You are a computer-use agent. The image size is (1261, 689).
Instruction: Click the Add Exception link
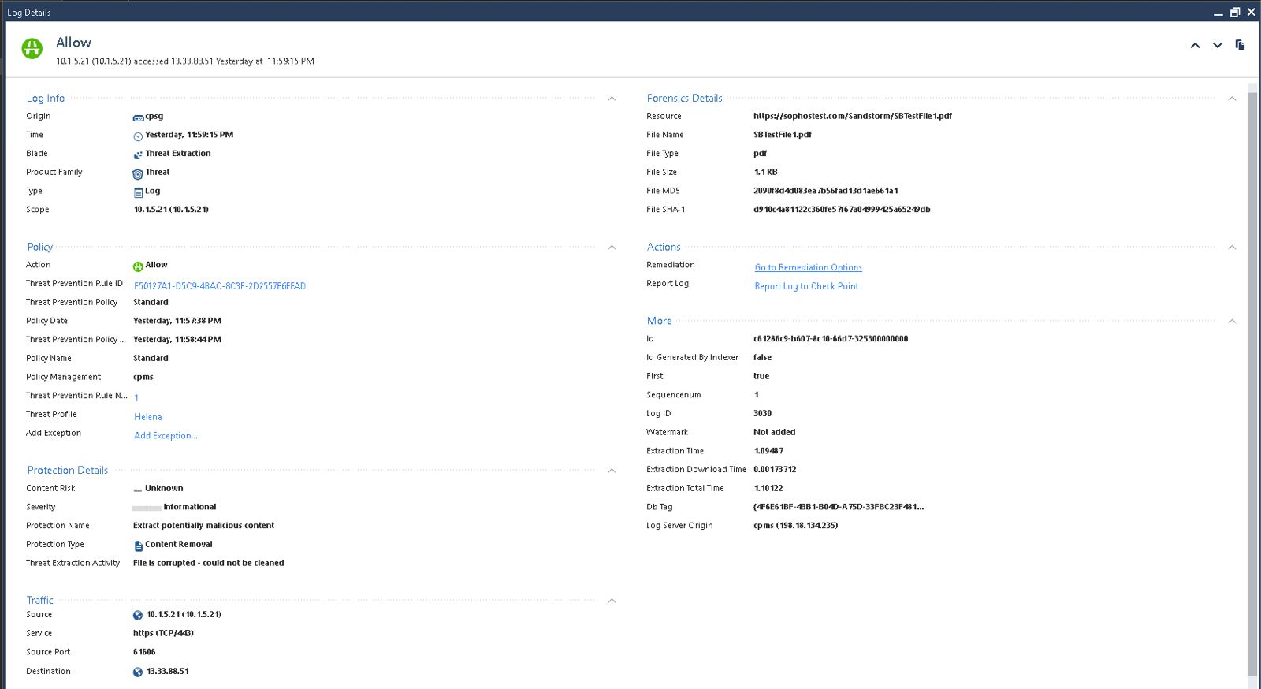[166, 436]
